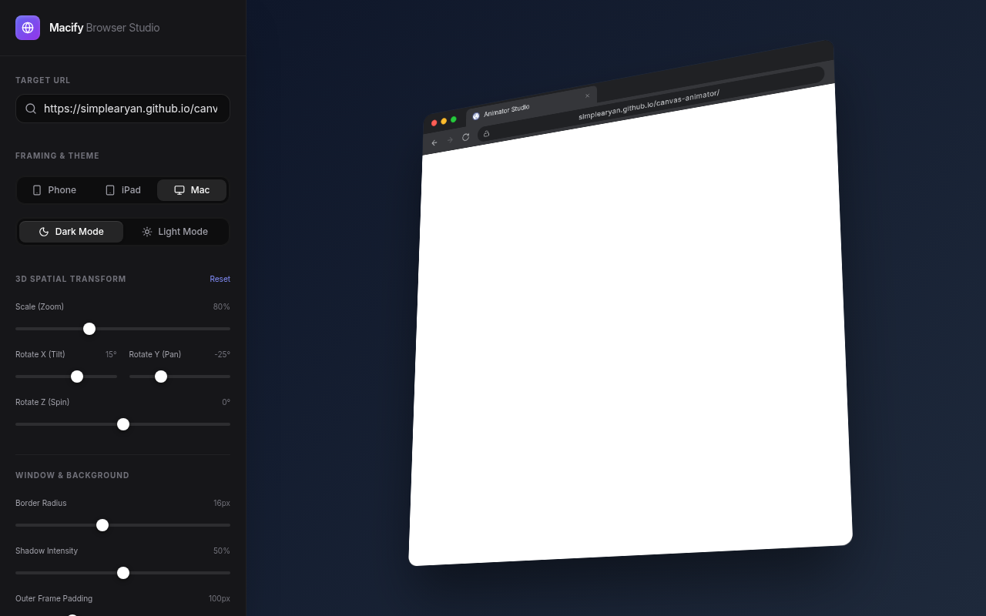Click the Macify globe logo icon
The width and height of the screenshot is (986, 616).
click(28, 28)
